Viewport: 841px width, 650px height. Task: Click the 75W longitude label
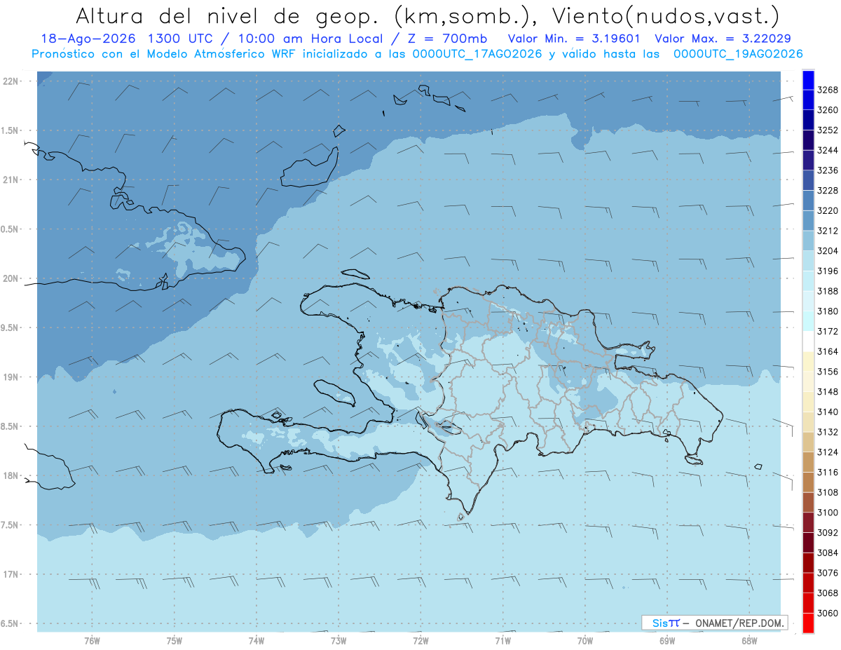pyautogui.click(x=175, y=641)
